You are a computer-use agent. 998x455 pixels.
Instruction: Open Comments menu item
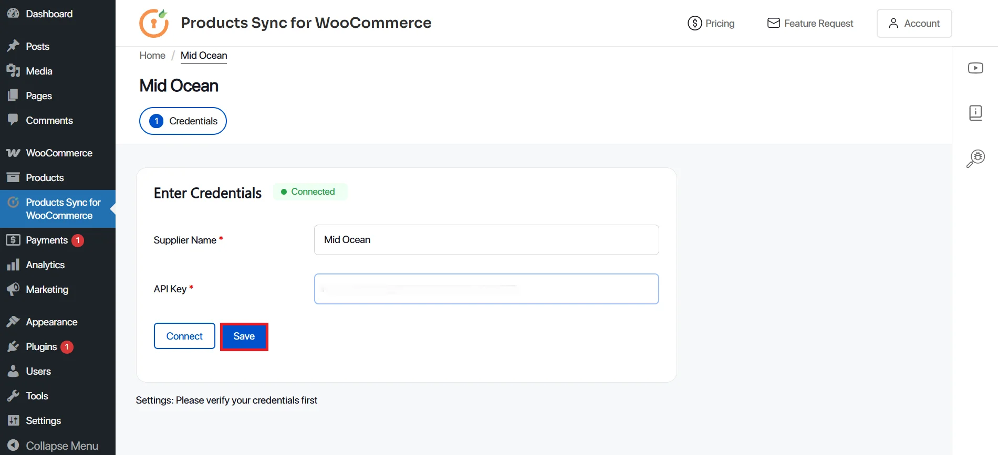click(58, 120)
